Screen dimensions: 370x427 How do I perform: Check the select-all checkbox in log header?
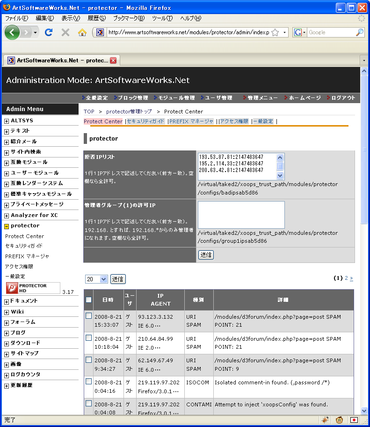click(89, 300)
